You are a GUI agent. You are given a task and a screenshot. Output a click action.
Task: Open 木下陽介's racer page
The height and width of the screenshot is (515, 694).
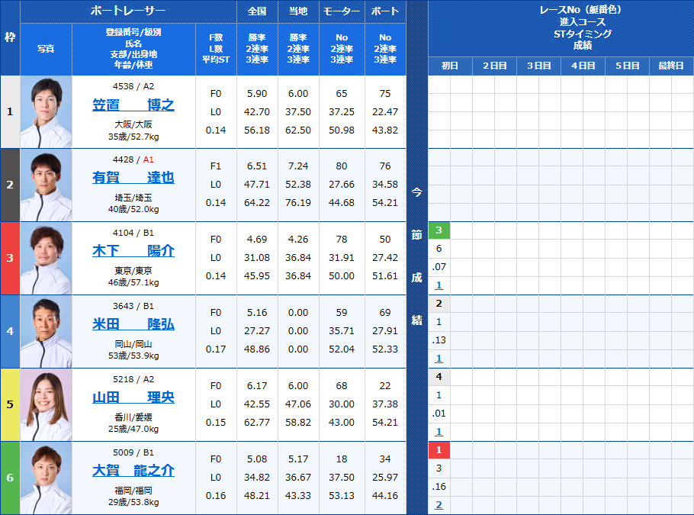[133, 251]
